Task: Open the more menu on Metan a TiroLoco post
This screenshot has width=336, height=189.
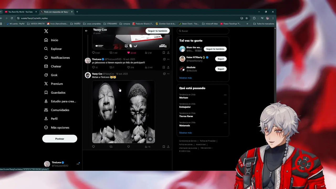Action: click(x=168, y=74)
